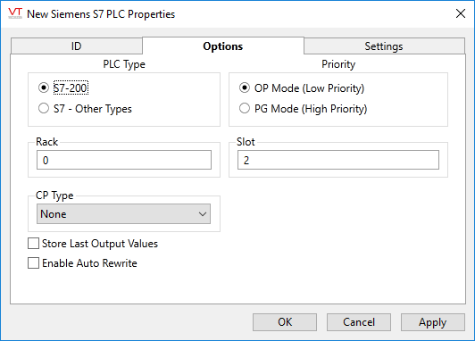Click the Priority group label
The height and width of the screenshot is (341, 475).
tap(338, 64)
